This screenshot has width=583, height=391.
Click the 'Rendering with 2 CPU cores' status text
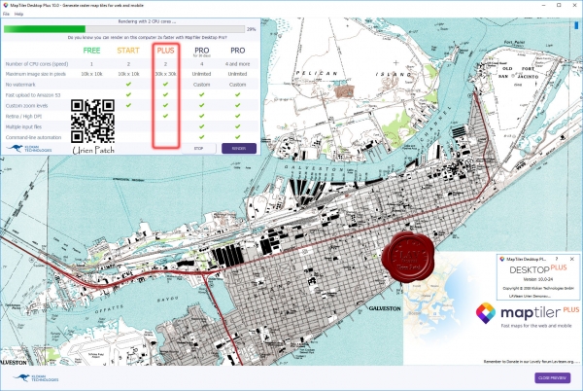pos(148,21)
